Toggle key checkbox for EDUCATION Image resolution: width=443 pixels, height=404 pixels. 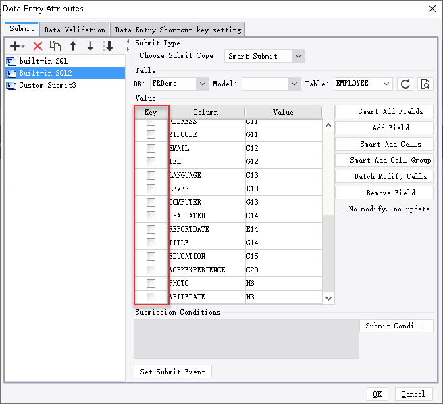coord(151,256)
